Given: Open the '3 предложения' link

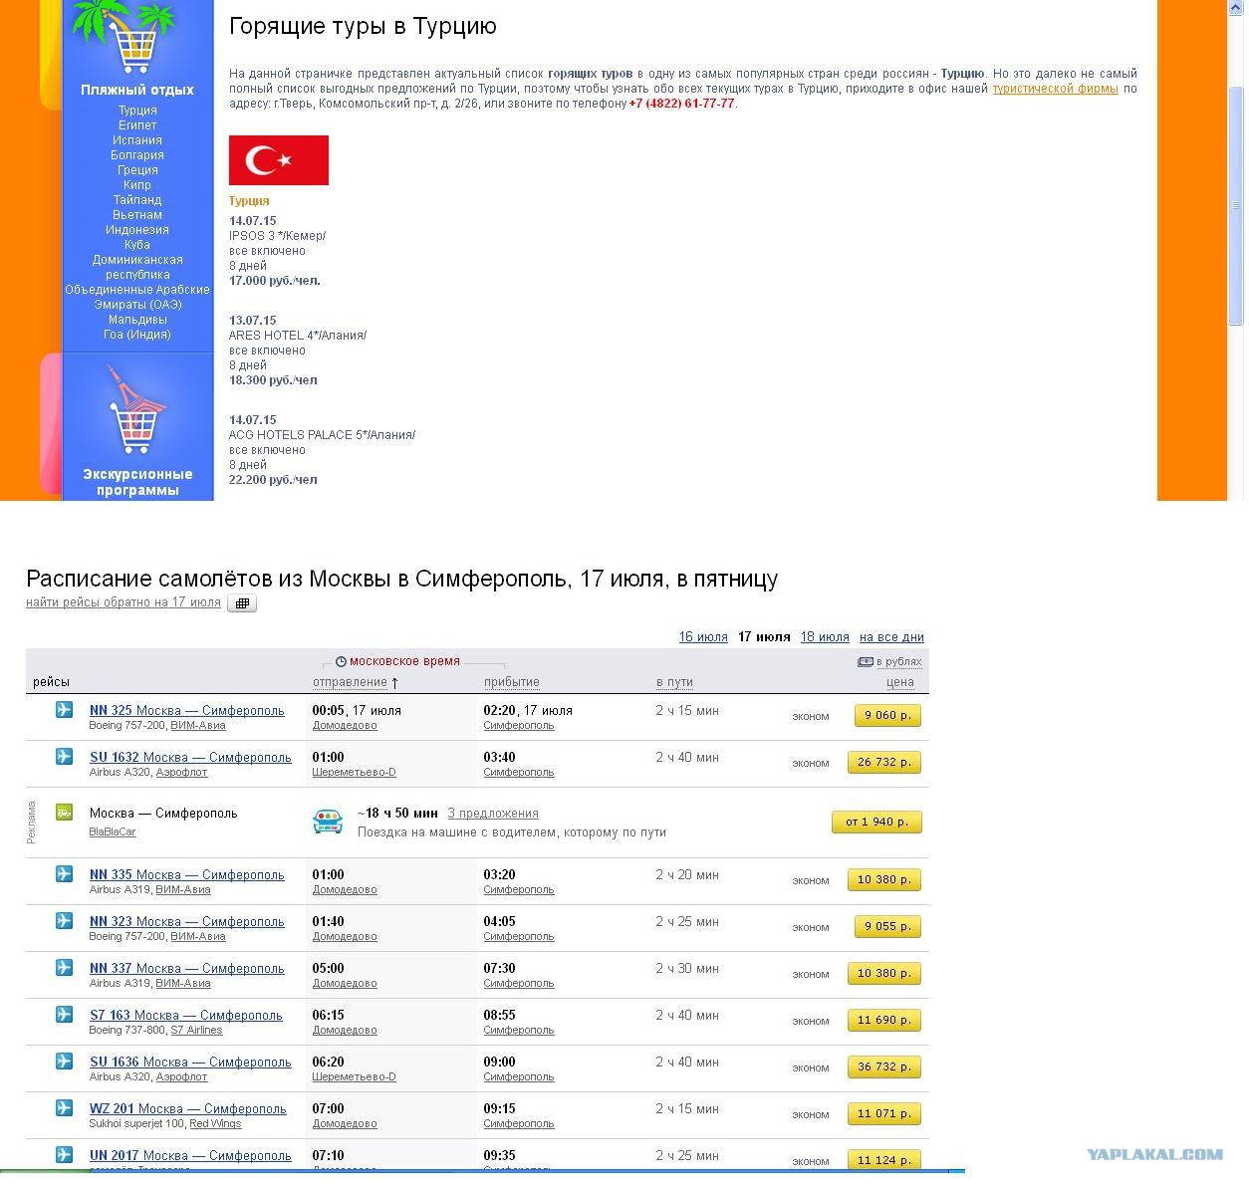Looking at the screenshot, I should pyautogui.click(x=493, y=814).
